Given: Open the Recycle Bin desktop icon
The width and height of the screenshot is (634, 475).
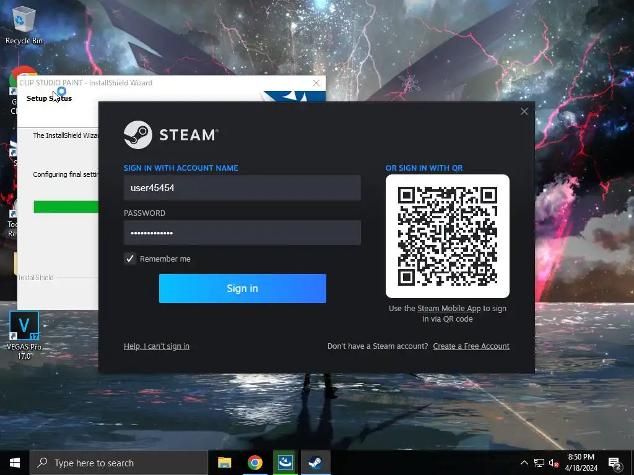Looking at the screenshot, I should point(24,25).
